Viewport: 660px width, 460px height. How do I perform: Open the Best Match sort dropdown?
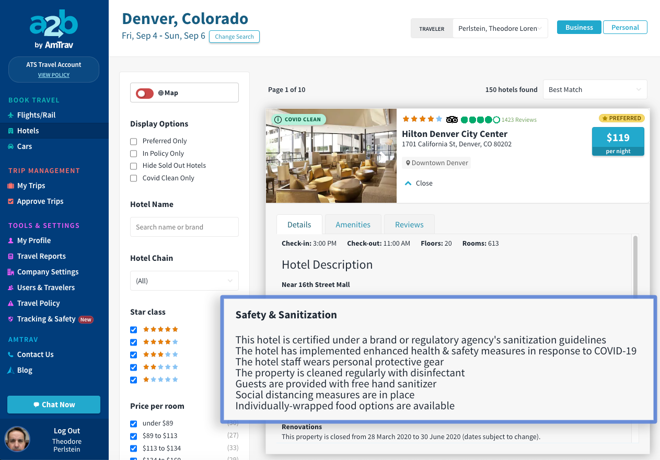[x=595, y=89]
